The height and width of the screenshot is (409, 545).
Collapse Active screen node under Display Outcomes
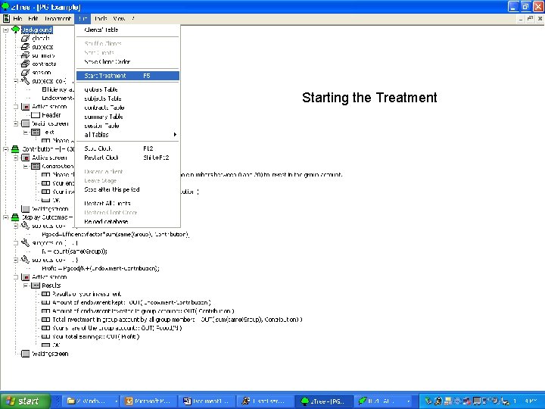point(16,277)
